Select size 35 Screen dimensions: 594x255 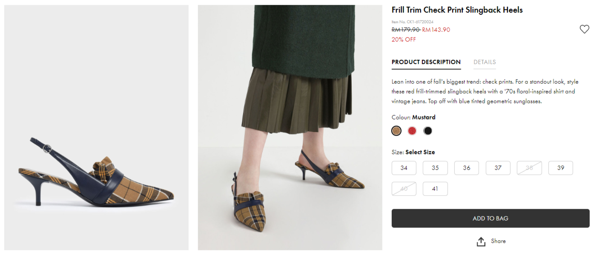[x=435, y=168]
